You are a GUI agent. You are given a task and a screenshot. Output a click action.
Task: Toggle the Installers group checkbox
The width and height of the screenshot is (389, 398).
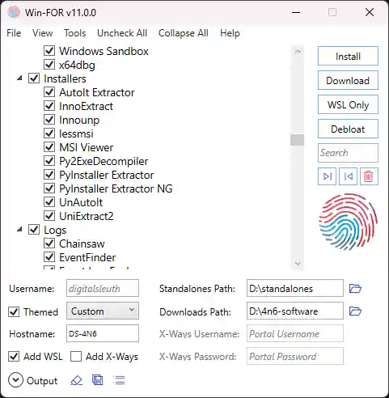click(34, 78)
